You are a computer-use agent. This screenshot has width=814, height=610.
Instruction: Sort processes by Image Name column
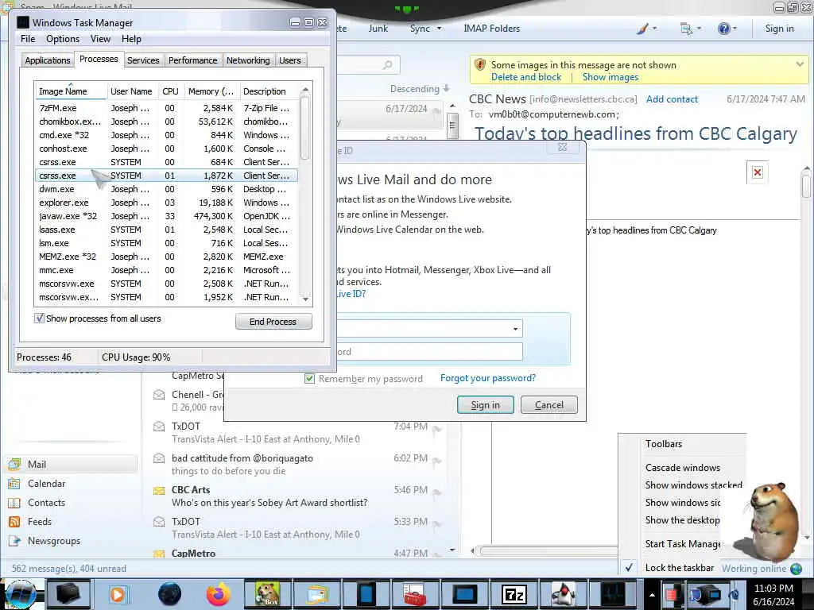[71, 91]
